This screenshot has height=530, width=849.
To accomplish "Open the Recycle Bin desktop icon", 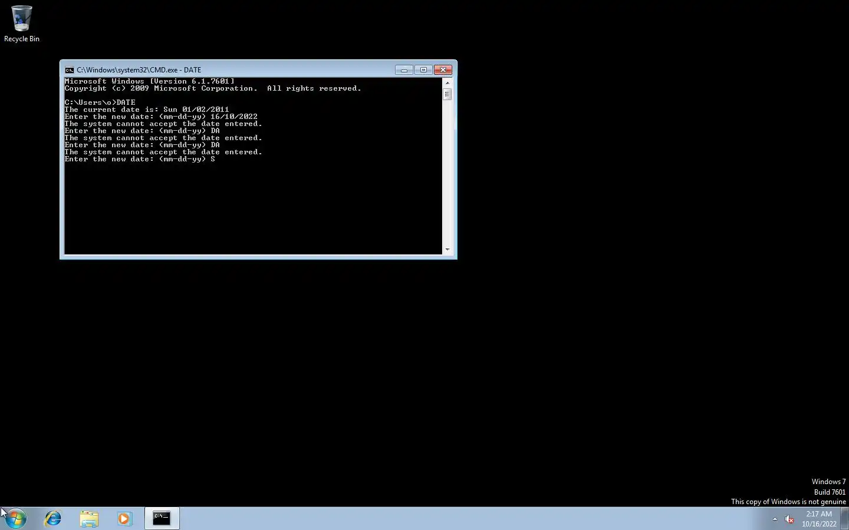I will click(22, 24).
